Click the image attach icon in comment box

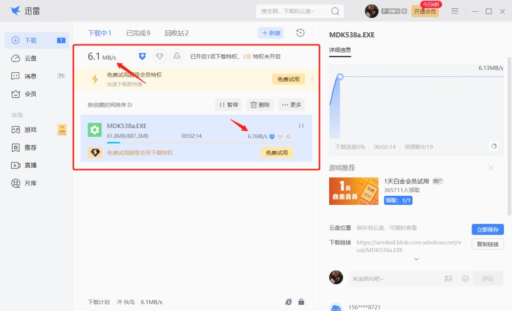coord(449,279)
